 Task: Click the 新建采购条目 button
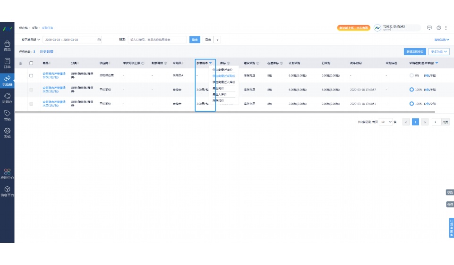point(415,51)
